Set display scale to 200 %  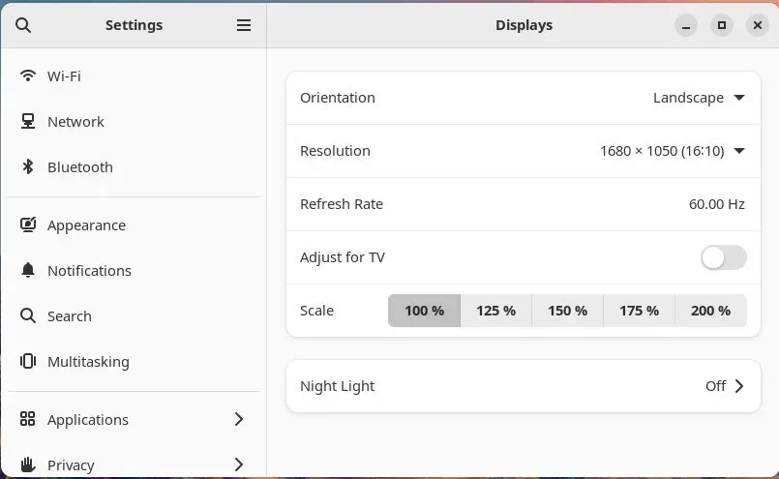coord(710,311)
